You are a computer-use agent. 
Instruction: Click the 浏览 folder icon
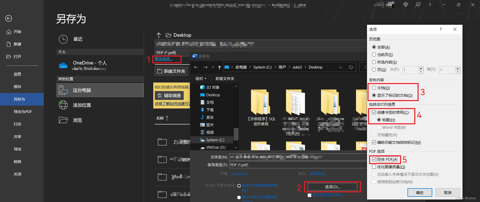pyautogui.click(x=63, y=120)
